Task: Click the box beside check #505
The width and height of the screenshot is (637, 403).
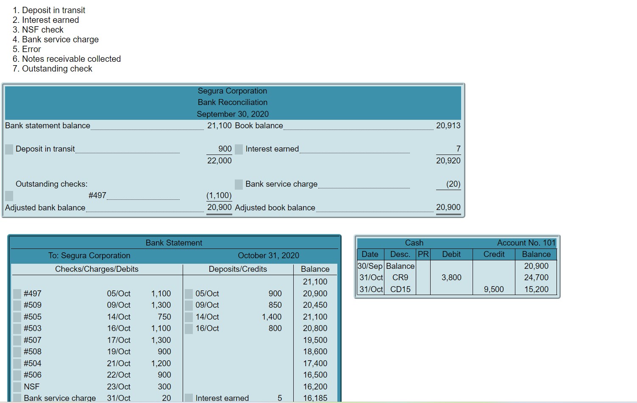Action: coord(17,317)
